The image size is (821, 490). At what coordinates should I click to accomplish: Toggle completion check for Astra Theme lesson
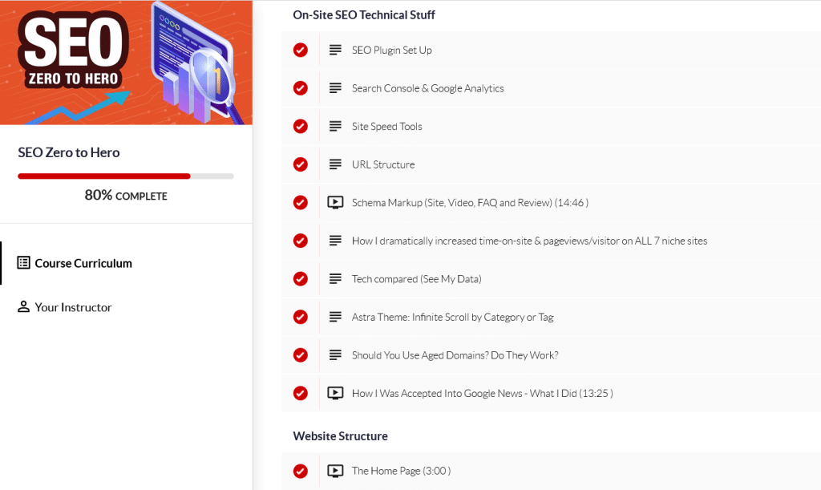click(x=301, y=317)
